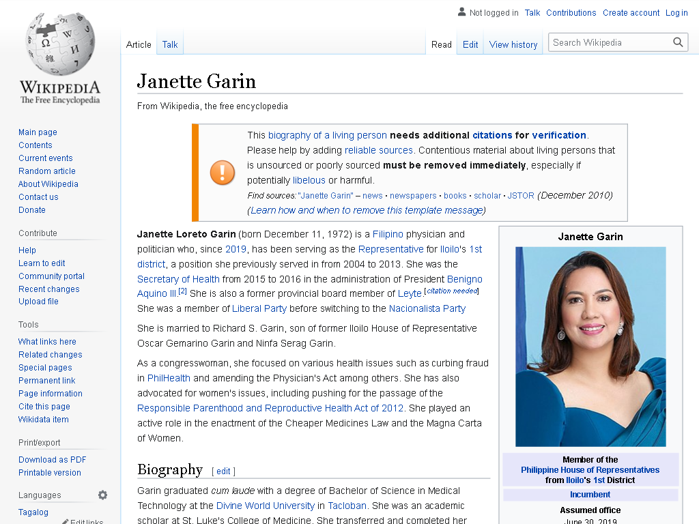Click the Wikipedia globe logo
The height and width of the screenshot is (524, 699).
[x=60, y=44]
